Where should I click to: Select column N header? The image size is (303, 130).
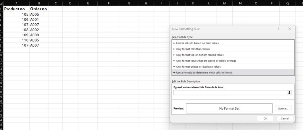click(240, 3)
